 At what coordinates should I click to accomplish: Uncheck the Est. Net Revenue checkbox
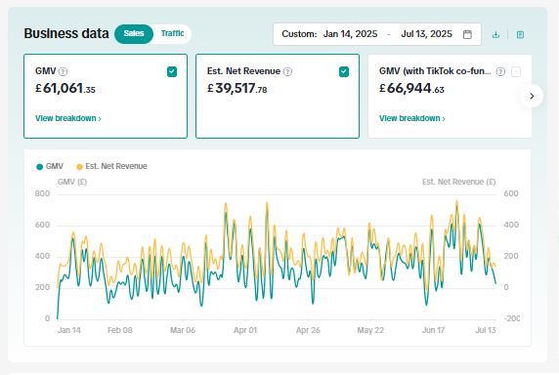[x=344, y=71]
